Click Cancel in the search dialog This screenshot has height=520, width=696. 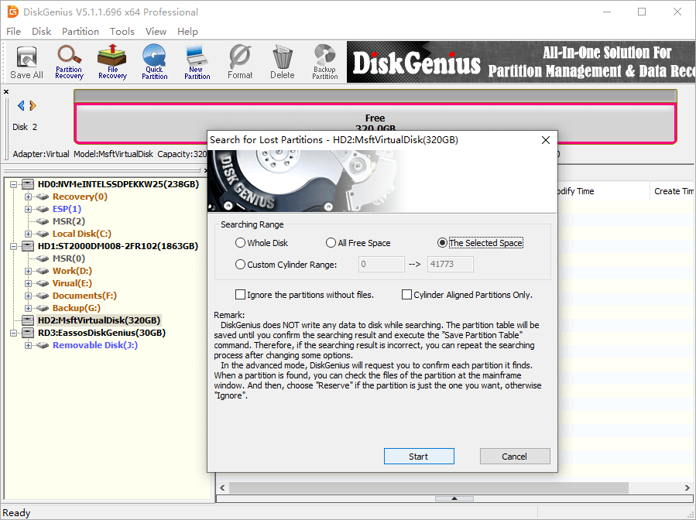pyautogui.click(x=514, y=457)
